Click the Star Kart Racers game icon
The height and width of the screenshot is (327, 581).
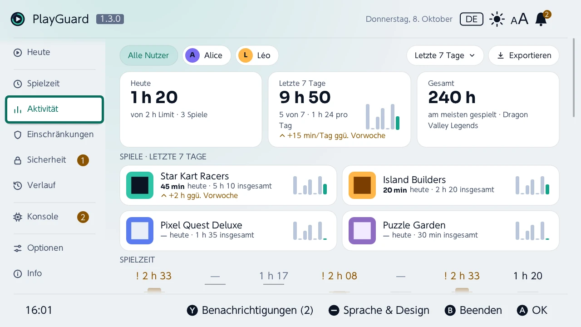click(x=140, y=185)
